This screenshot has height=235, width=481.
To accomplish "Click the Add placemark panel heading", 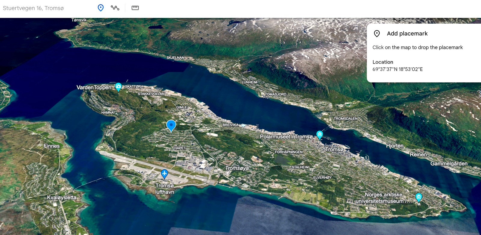I will coord(407,34).
